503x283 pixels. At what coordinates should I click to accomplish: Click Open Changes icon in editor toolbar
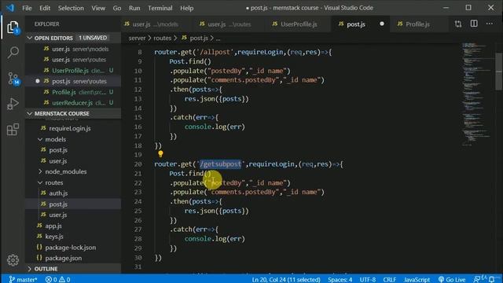[458, 24]
